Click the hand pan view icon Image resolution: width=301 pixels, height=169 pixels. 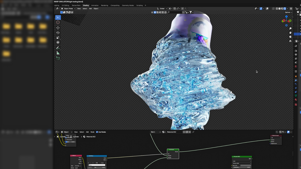290,33
